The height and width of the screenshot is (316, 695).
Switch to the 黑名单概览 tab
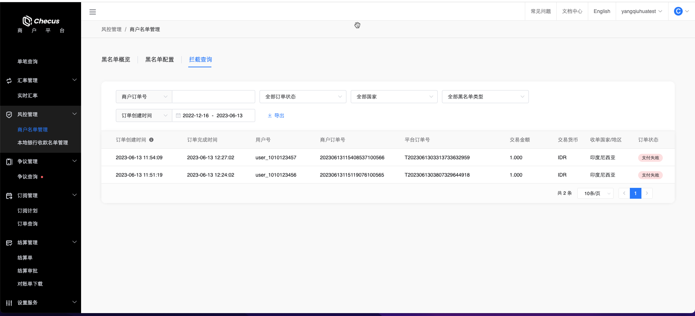(x=116, y=59)
